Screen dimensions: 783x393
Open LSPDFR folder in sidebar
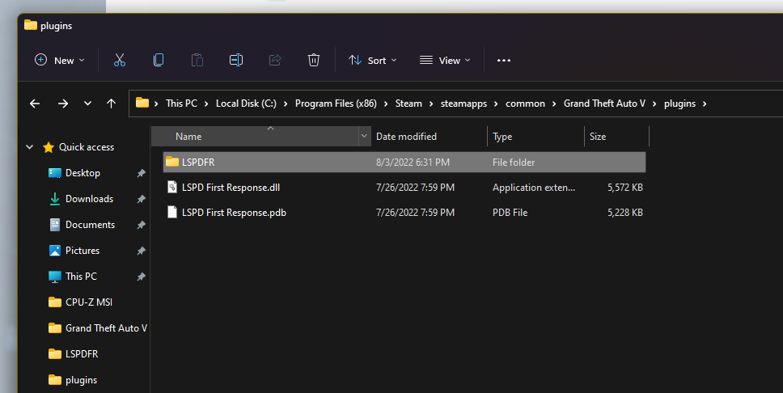pyautogui.click(x=82, y=354)
